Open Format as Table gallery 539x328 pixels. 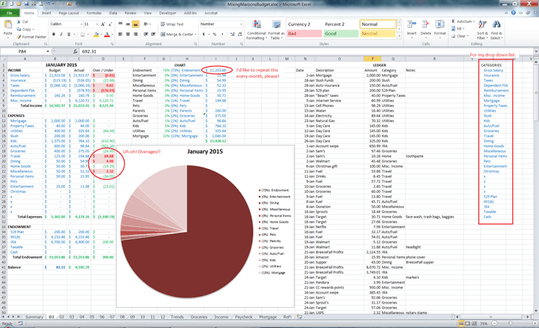tap(276, 30)
